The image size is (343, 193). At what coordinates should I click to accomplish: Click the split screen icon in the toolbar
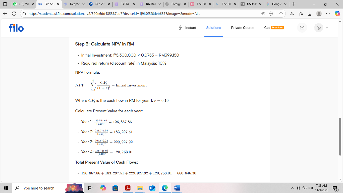[x=262, y=14]
